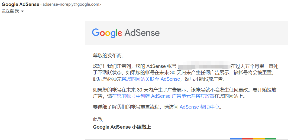Image resolution: width=288 pixels, height=140 pixels.
Task: Open the 将您的网站关联至 AdSense link
Action: click(151, 79)
